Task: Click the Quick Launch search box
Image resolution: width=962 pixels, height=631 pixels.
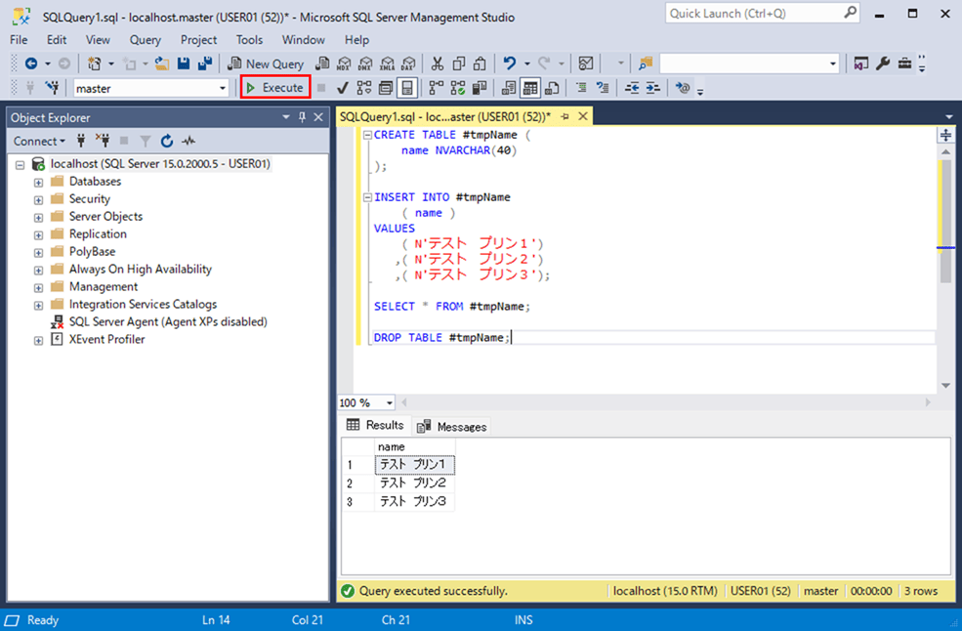Action: (x=763, y=13)
